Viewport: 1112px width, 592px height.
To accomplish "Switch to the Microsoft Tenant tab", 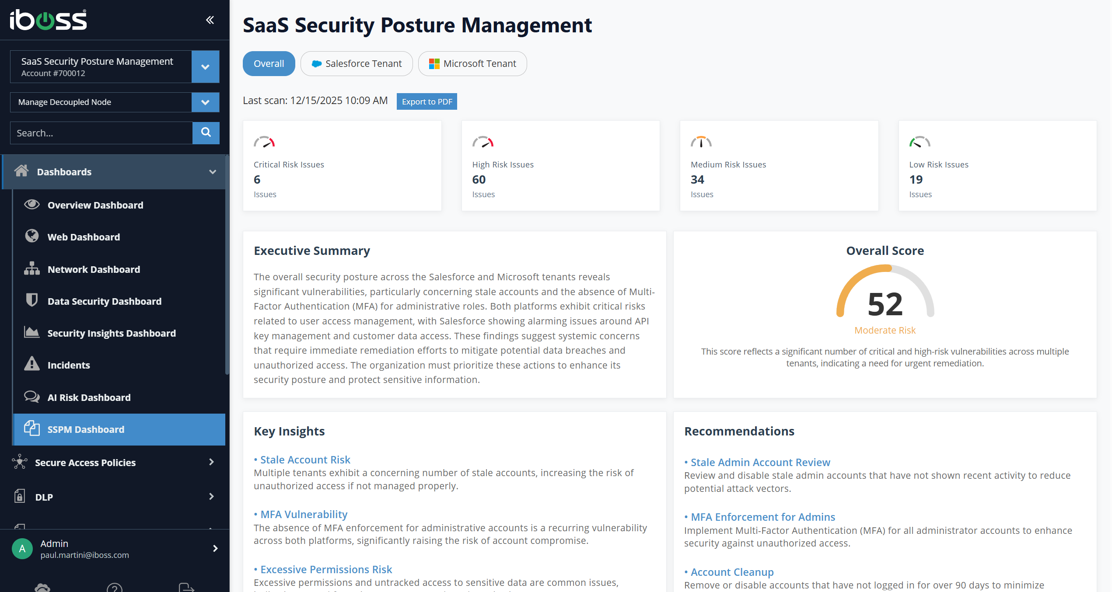I will click(x=472, y=63).
